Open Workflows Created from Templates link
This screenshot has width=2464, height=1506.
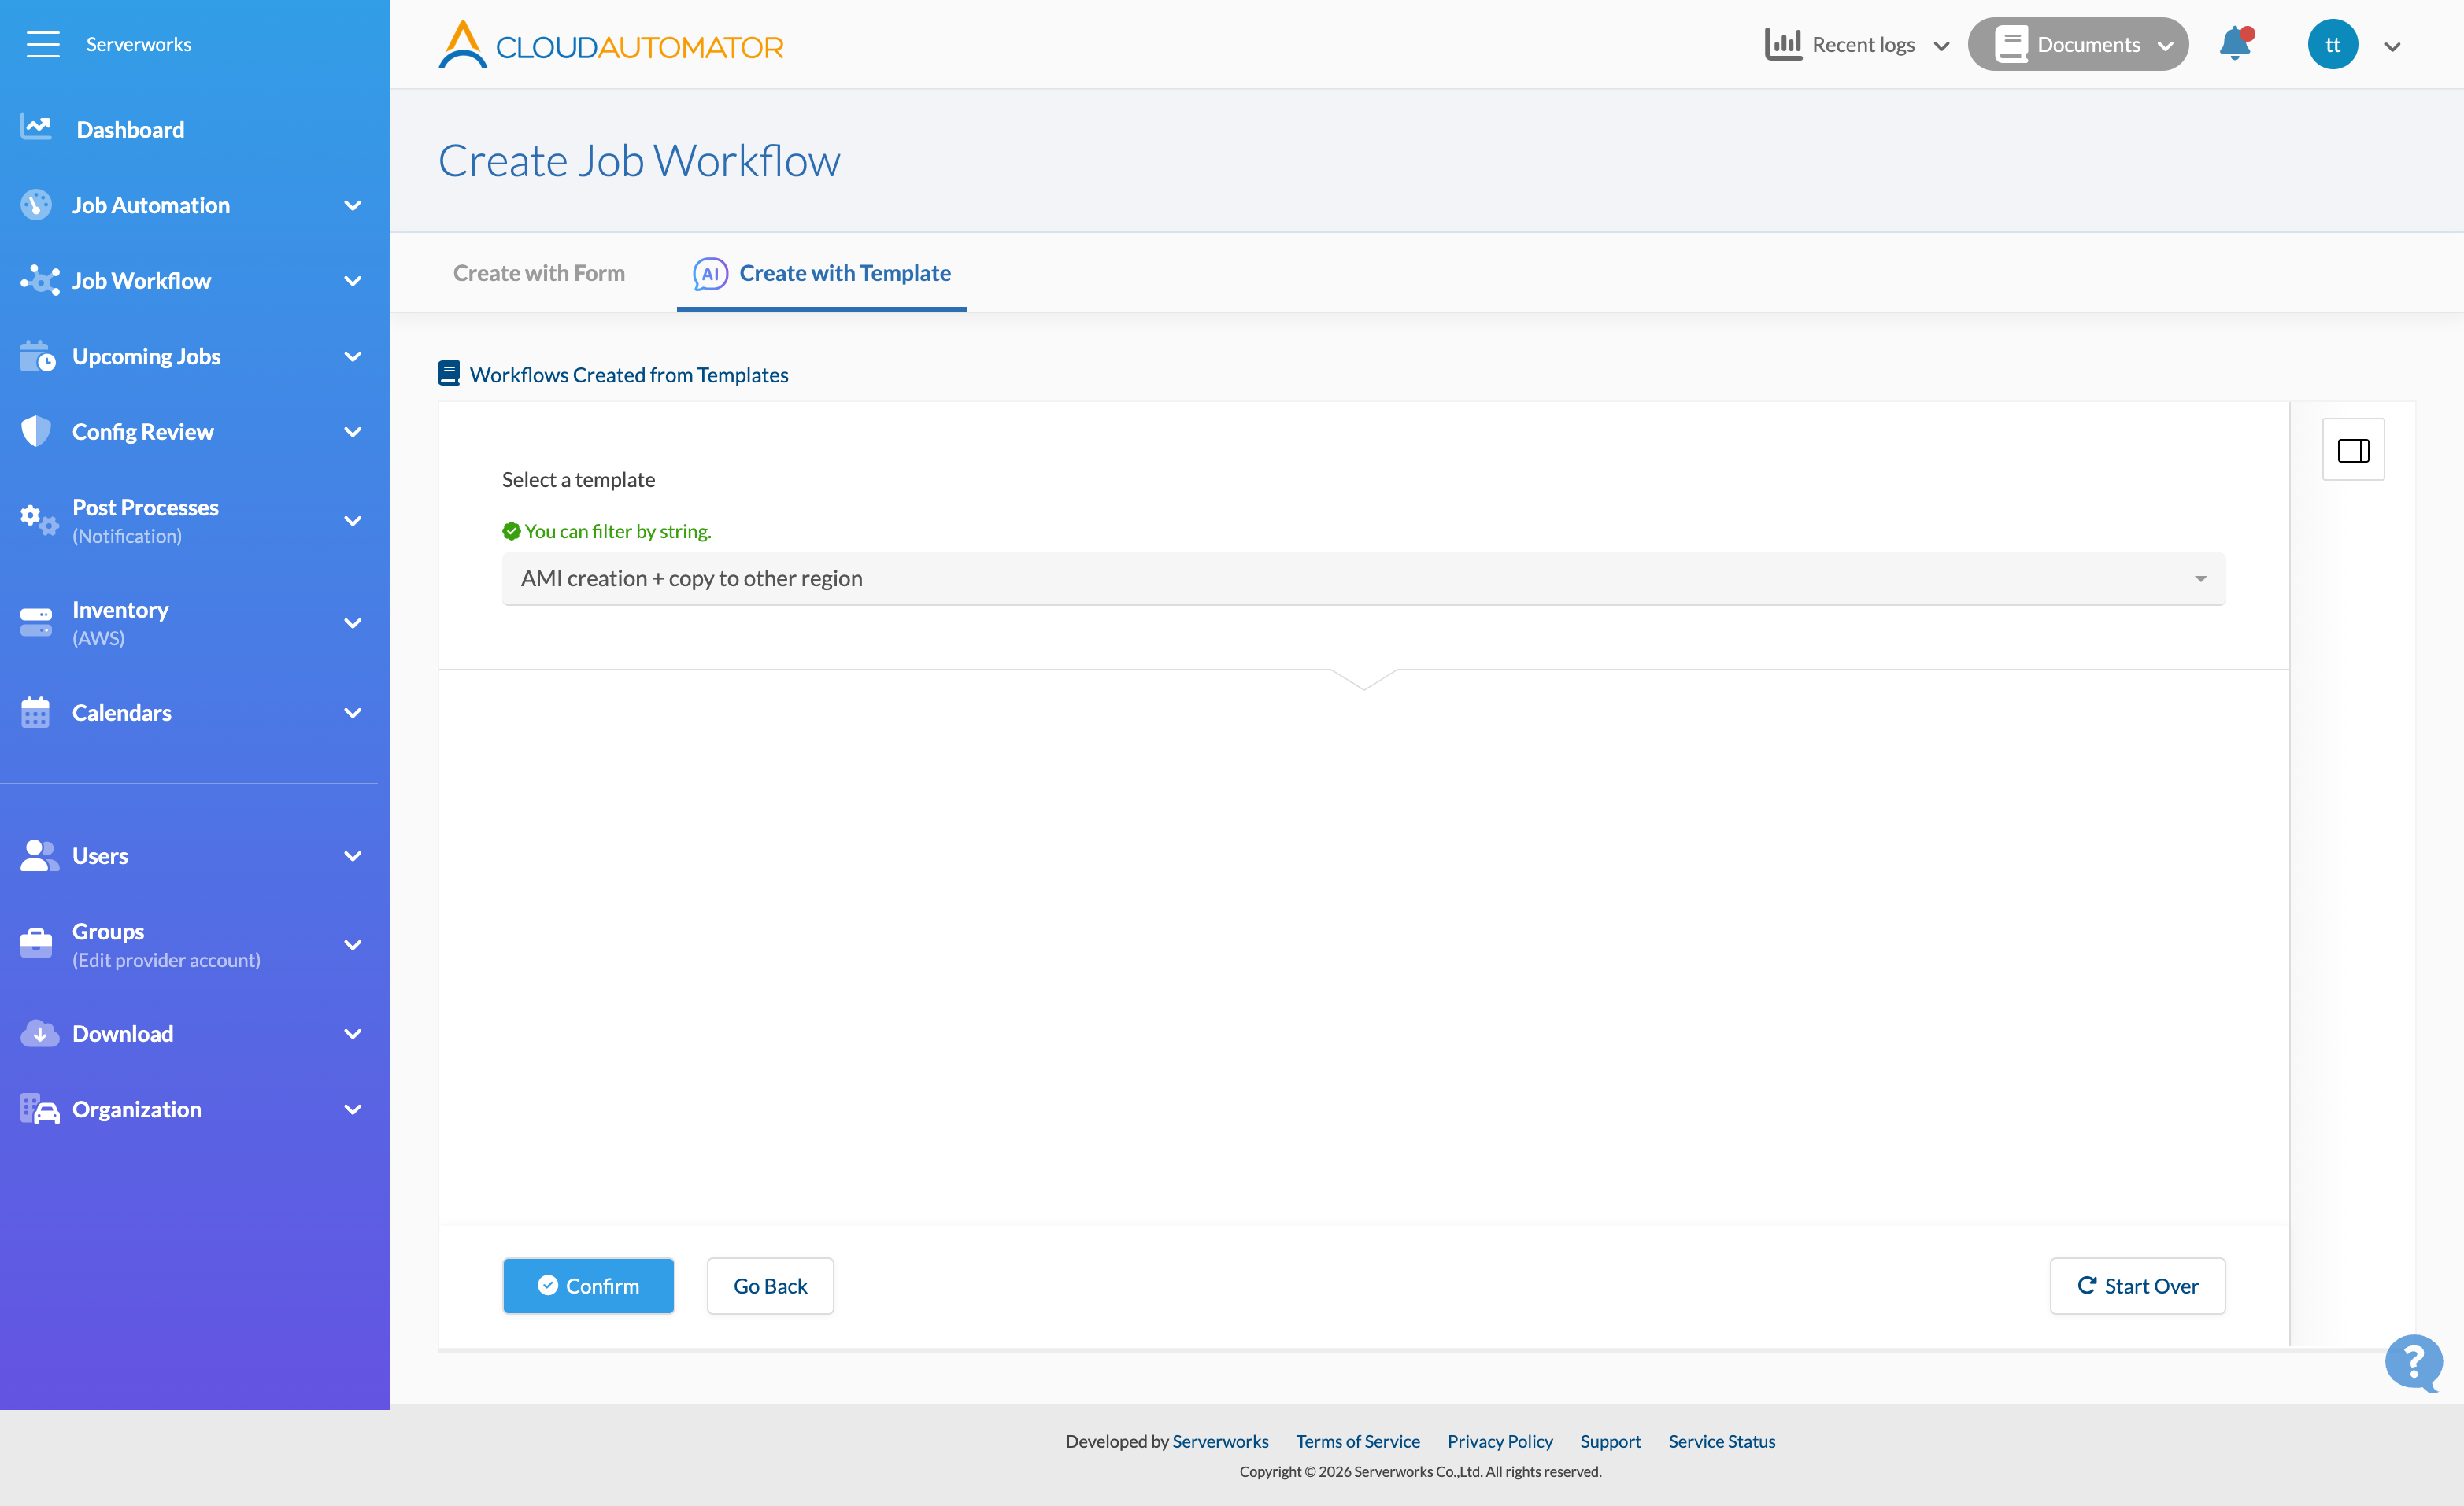(x=629, y=375)
